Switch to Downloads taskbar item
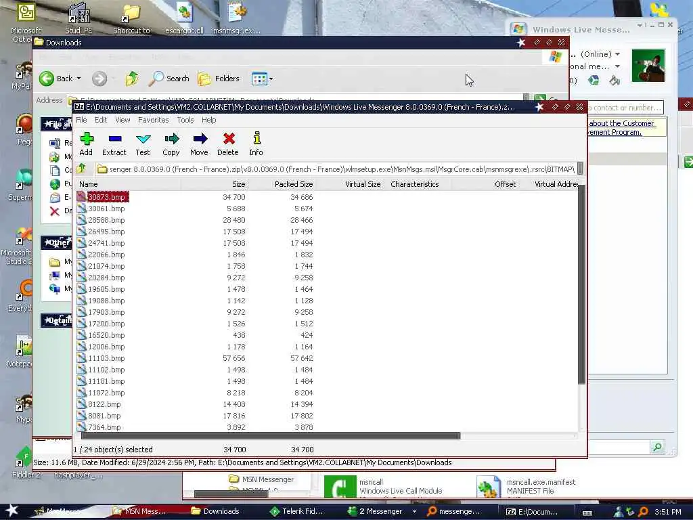693x520 pixels. point(216,511)
